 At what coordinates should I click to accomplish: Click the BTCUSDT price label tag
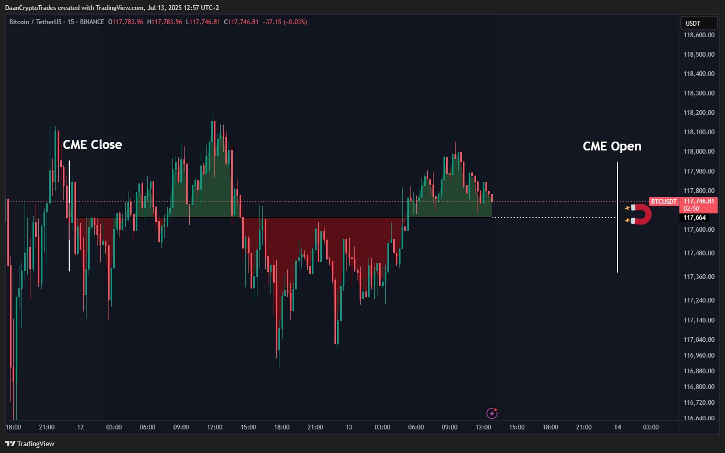coord(664,201)
